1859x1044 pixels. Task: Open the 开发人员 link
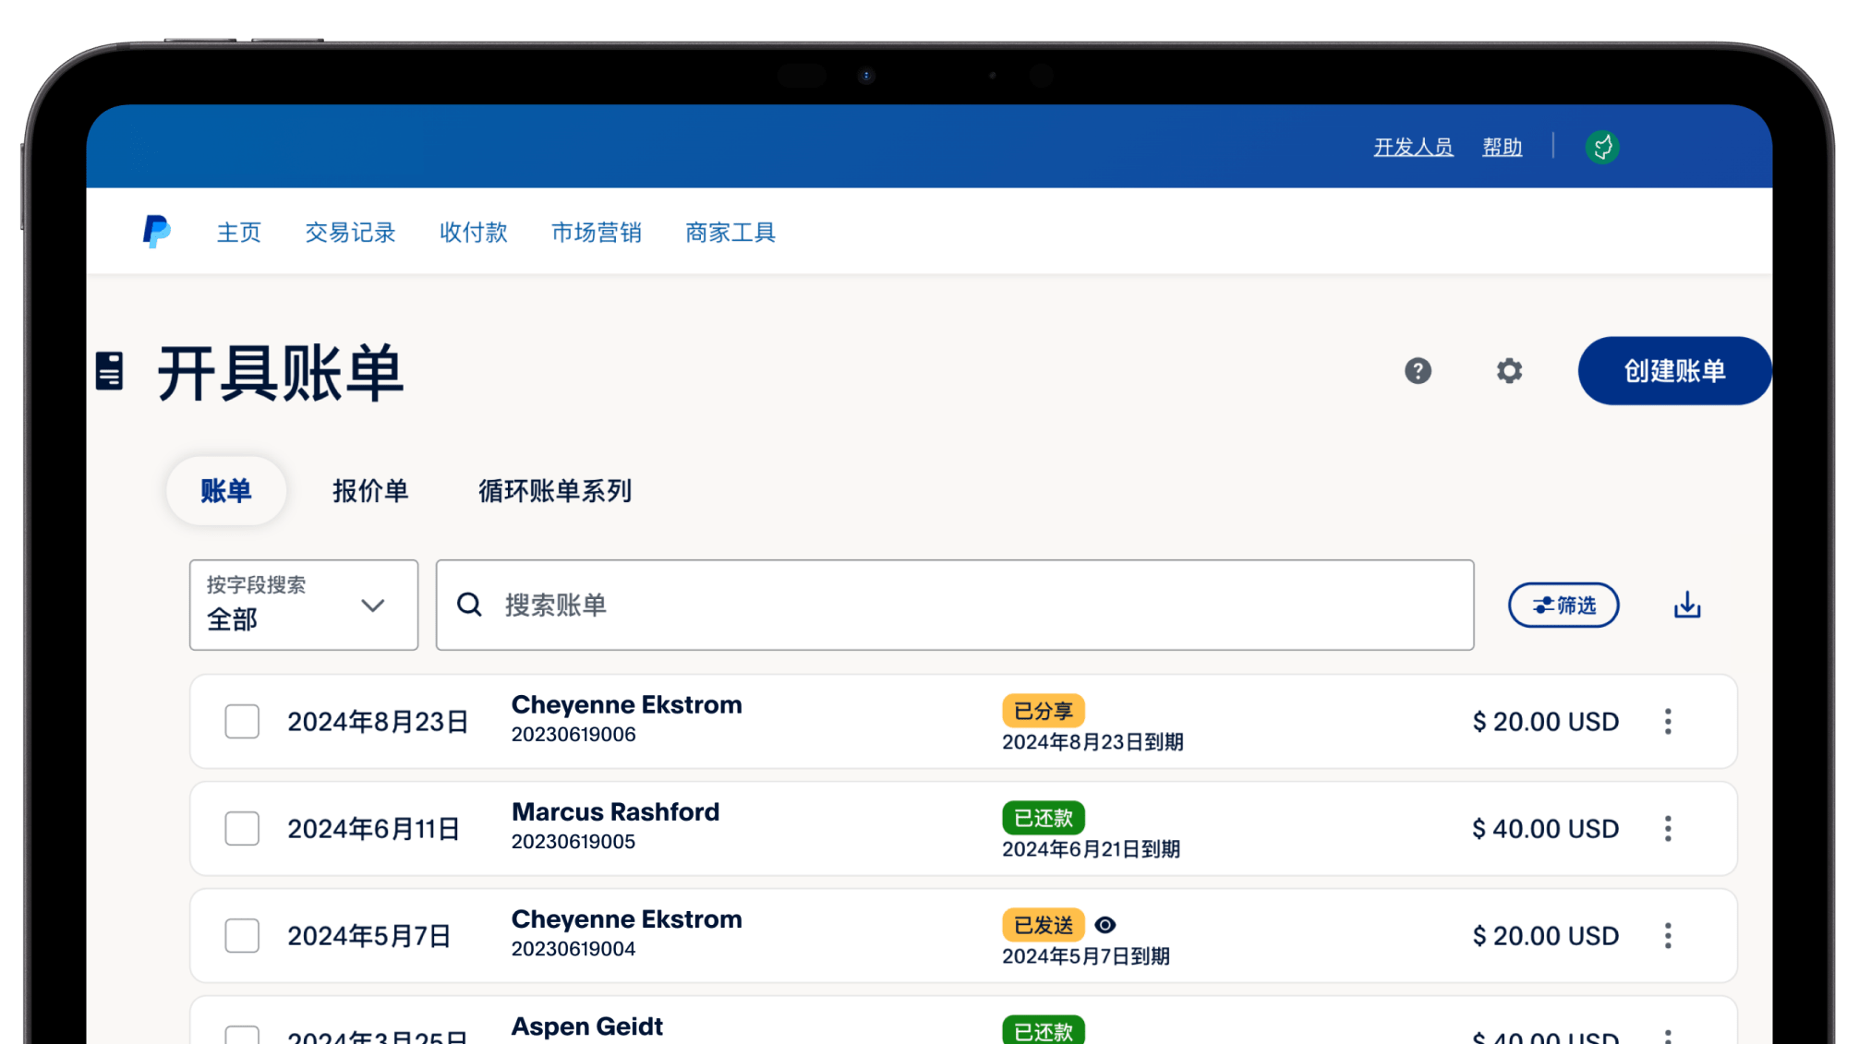[1413, 147]
